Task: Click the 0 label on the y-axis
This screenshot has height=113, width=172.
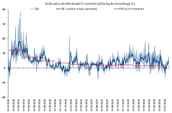Action: pyautogui.click(x=5, y=68)
